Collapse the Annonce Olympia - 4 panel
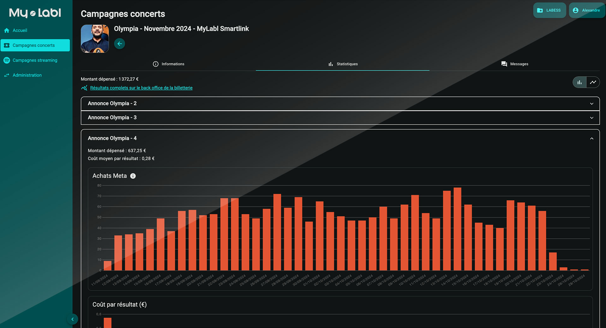606x328 pixels. click(591, 139)
